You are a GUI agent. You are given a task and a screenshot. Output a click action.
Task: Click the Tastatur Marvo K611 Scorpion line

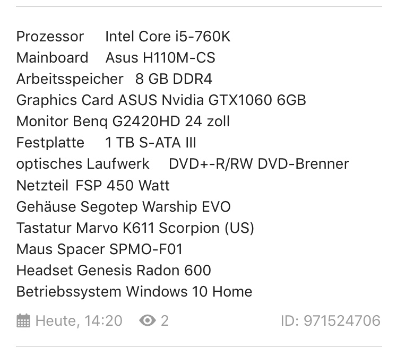click(135, 228)
